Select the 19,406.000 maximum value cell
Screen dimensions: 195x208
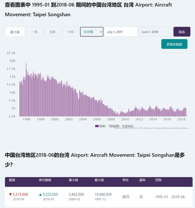coord(103,194)
